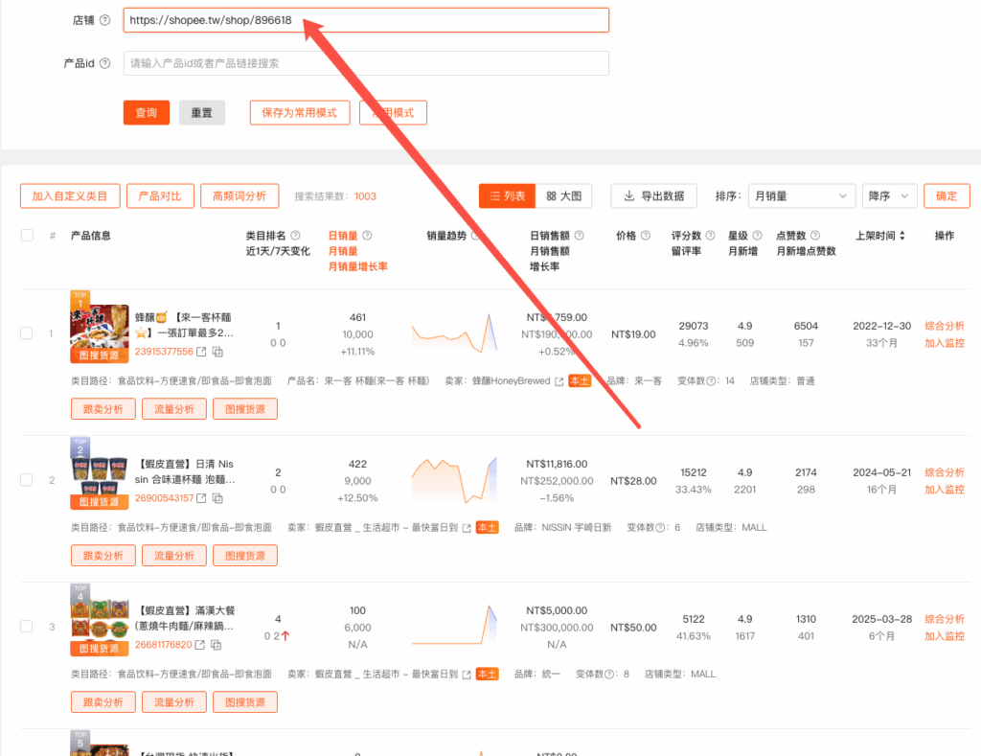Viewport: 981px width, 756px height.
Task: Click sort arrows beside 上架时间 column header
Action: click(x=901, y=236)
